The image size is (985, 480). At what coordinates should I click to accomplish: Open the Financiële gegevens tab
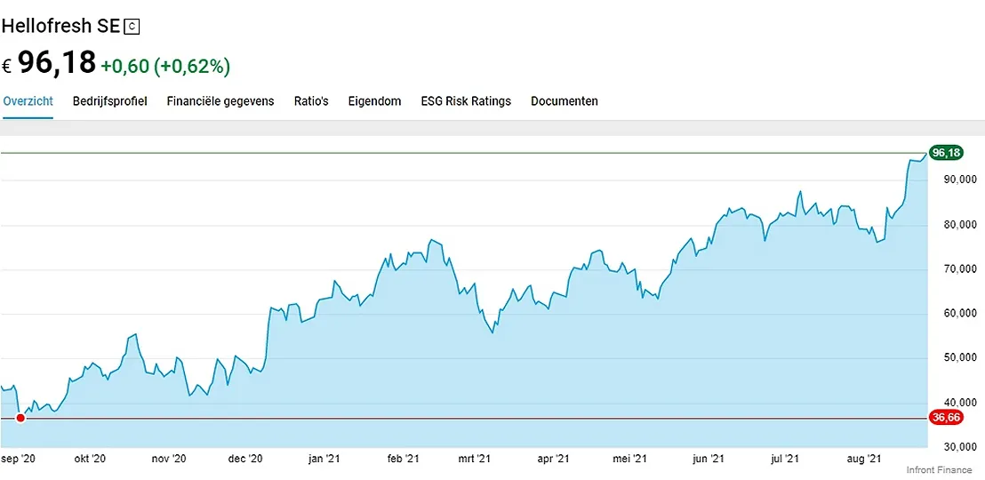[220, 101]
